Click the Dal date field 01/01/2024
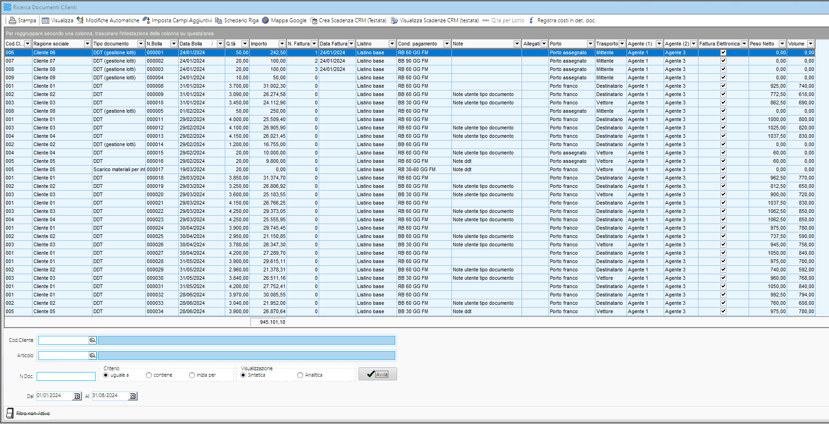Screen dimensions: 829x424 coord(55,396)
